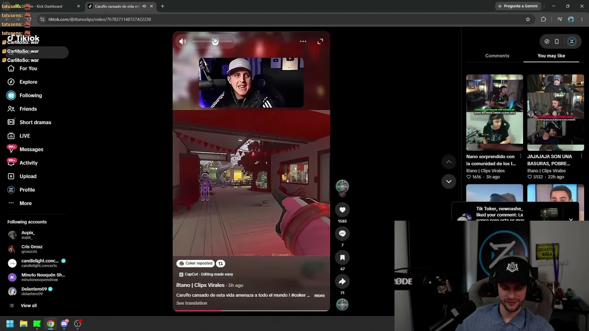Open the Chrome three-dot menu

coord(582,19)
